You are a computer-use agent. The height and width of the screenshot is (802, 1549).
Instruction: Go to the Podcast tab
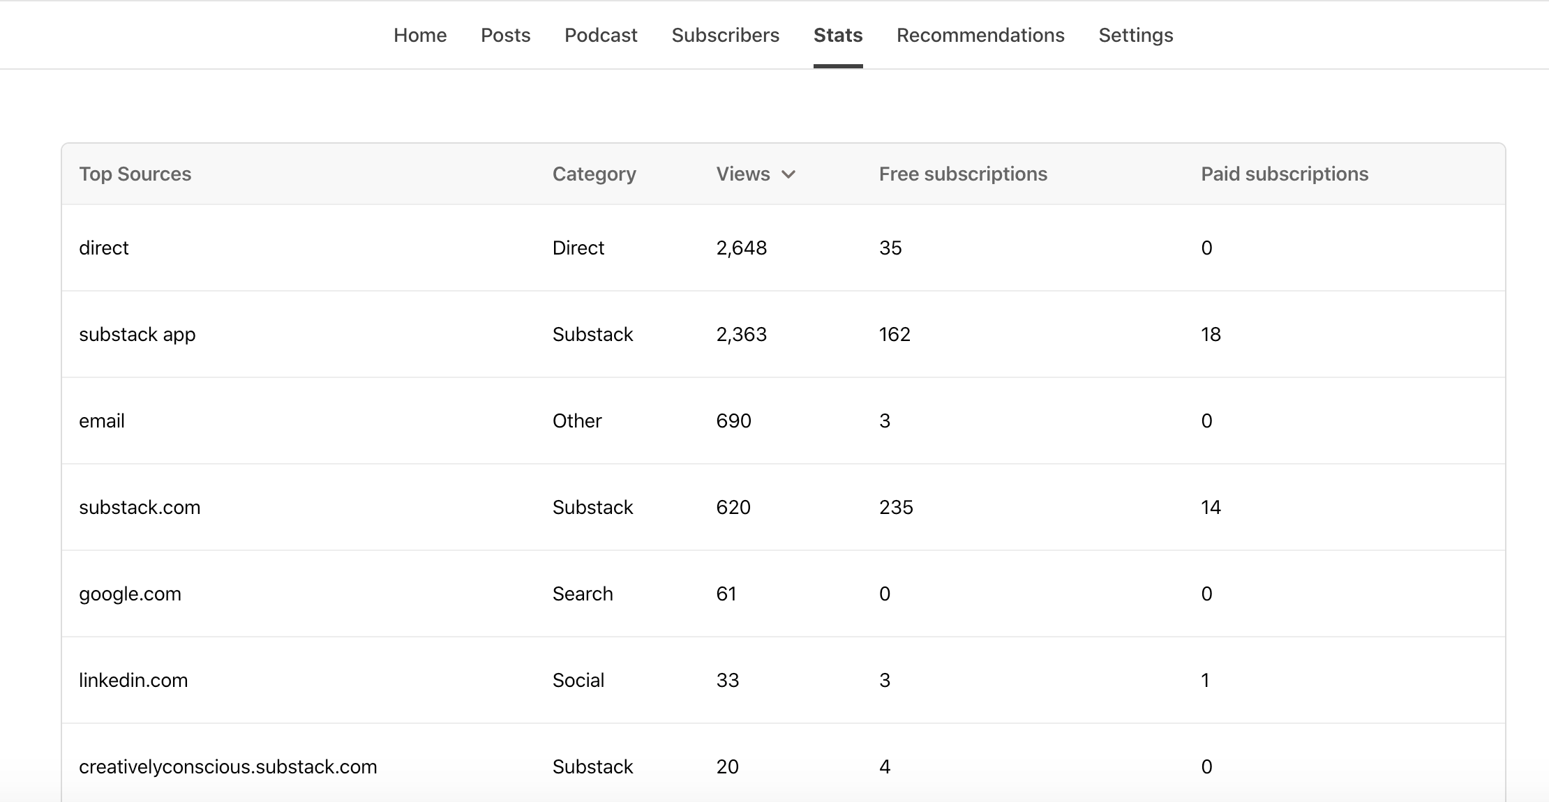click(601, 35)
